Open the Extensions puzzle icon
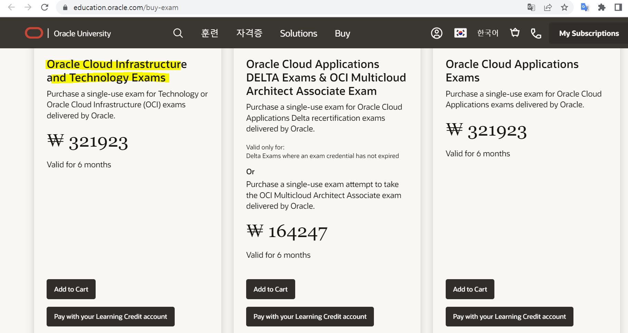Screen dimensions: 628x333 pos(602,7)
